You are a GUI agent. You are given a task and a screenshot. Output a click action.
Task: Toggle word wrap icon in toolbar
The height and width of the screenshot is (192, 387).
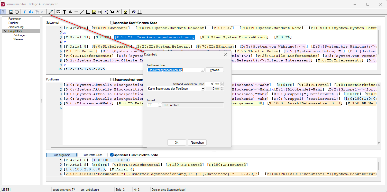(x=134, y=12)
